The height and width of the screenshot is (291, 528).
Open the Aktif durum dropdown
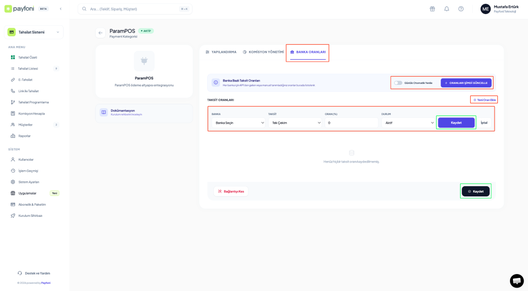(x=408, y=123)
